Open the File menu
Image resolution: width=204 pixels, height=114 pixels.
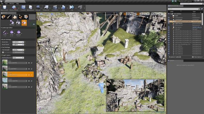[2, 3]
